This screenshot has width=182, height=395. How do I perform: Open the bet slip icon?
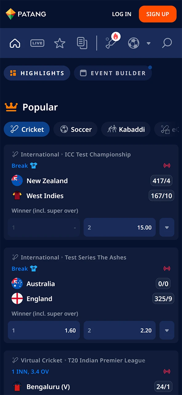click(82, 43)
